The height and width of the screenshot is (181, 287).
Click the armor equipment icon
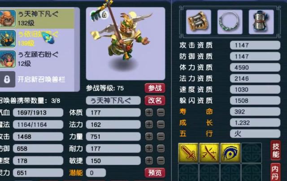coord(261,22)
